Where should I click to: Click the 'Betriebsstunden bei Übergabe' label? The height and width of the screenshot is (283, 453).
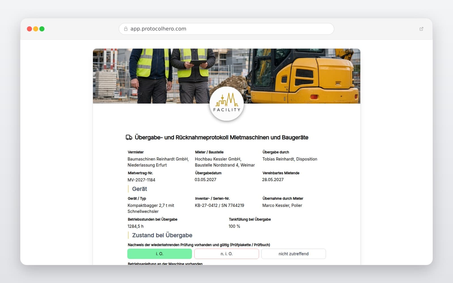pos(153,220)
